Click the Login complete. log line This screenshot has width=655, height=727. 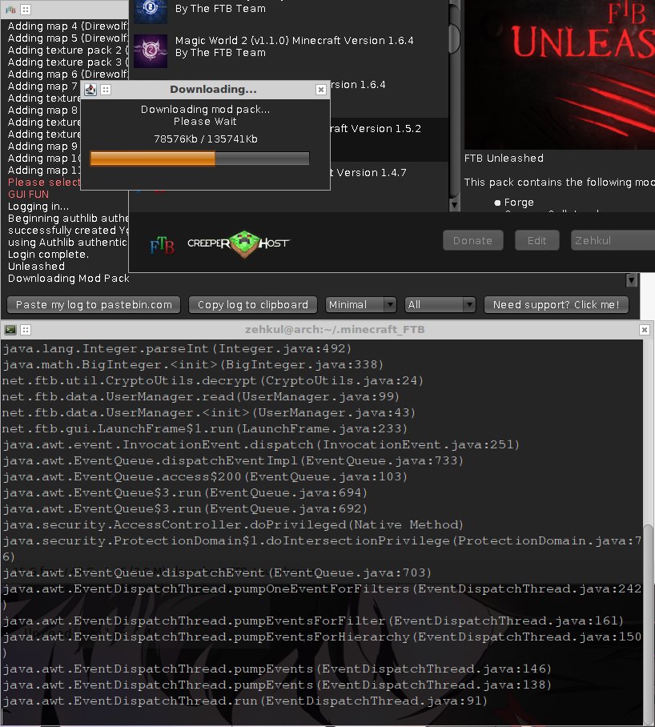pyautogui.click(x=48, y=254)
